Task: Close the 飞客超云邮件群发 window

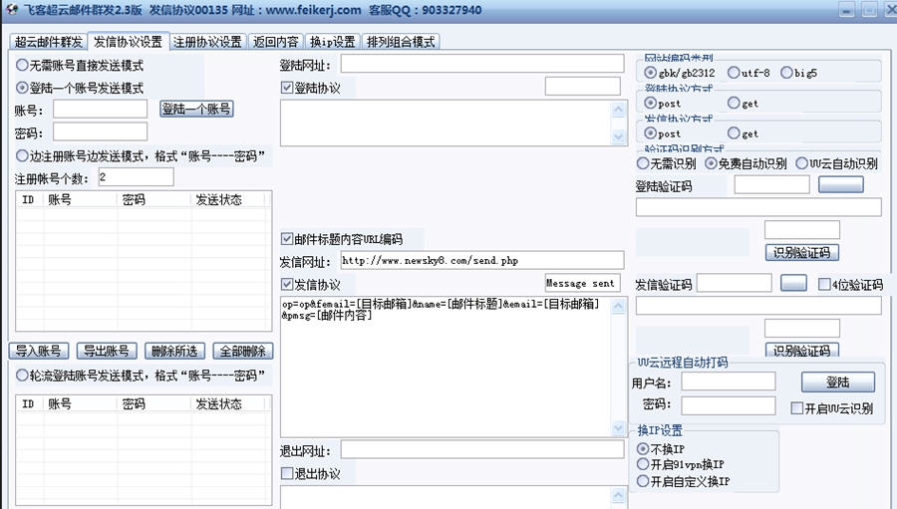Action: (889, 10)
